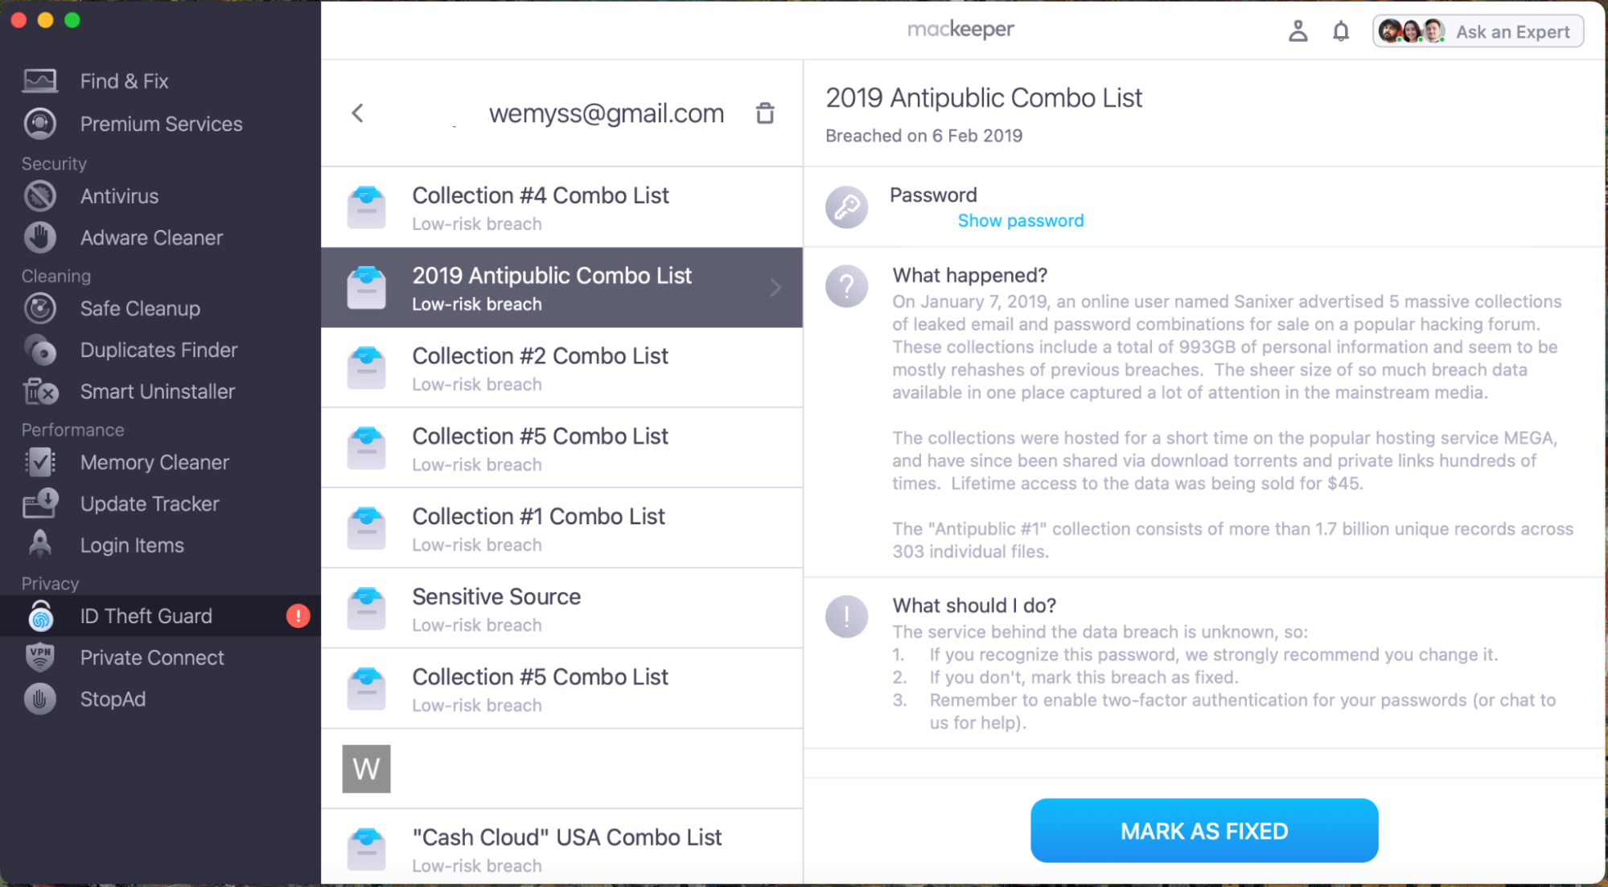Open the notifications bell
Screen dimensions: 1608x887
[x=1340, y=31]
